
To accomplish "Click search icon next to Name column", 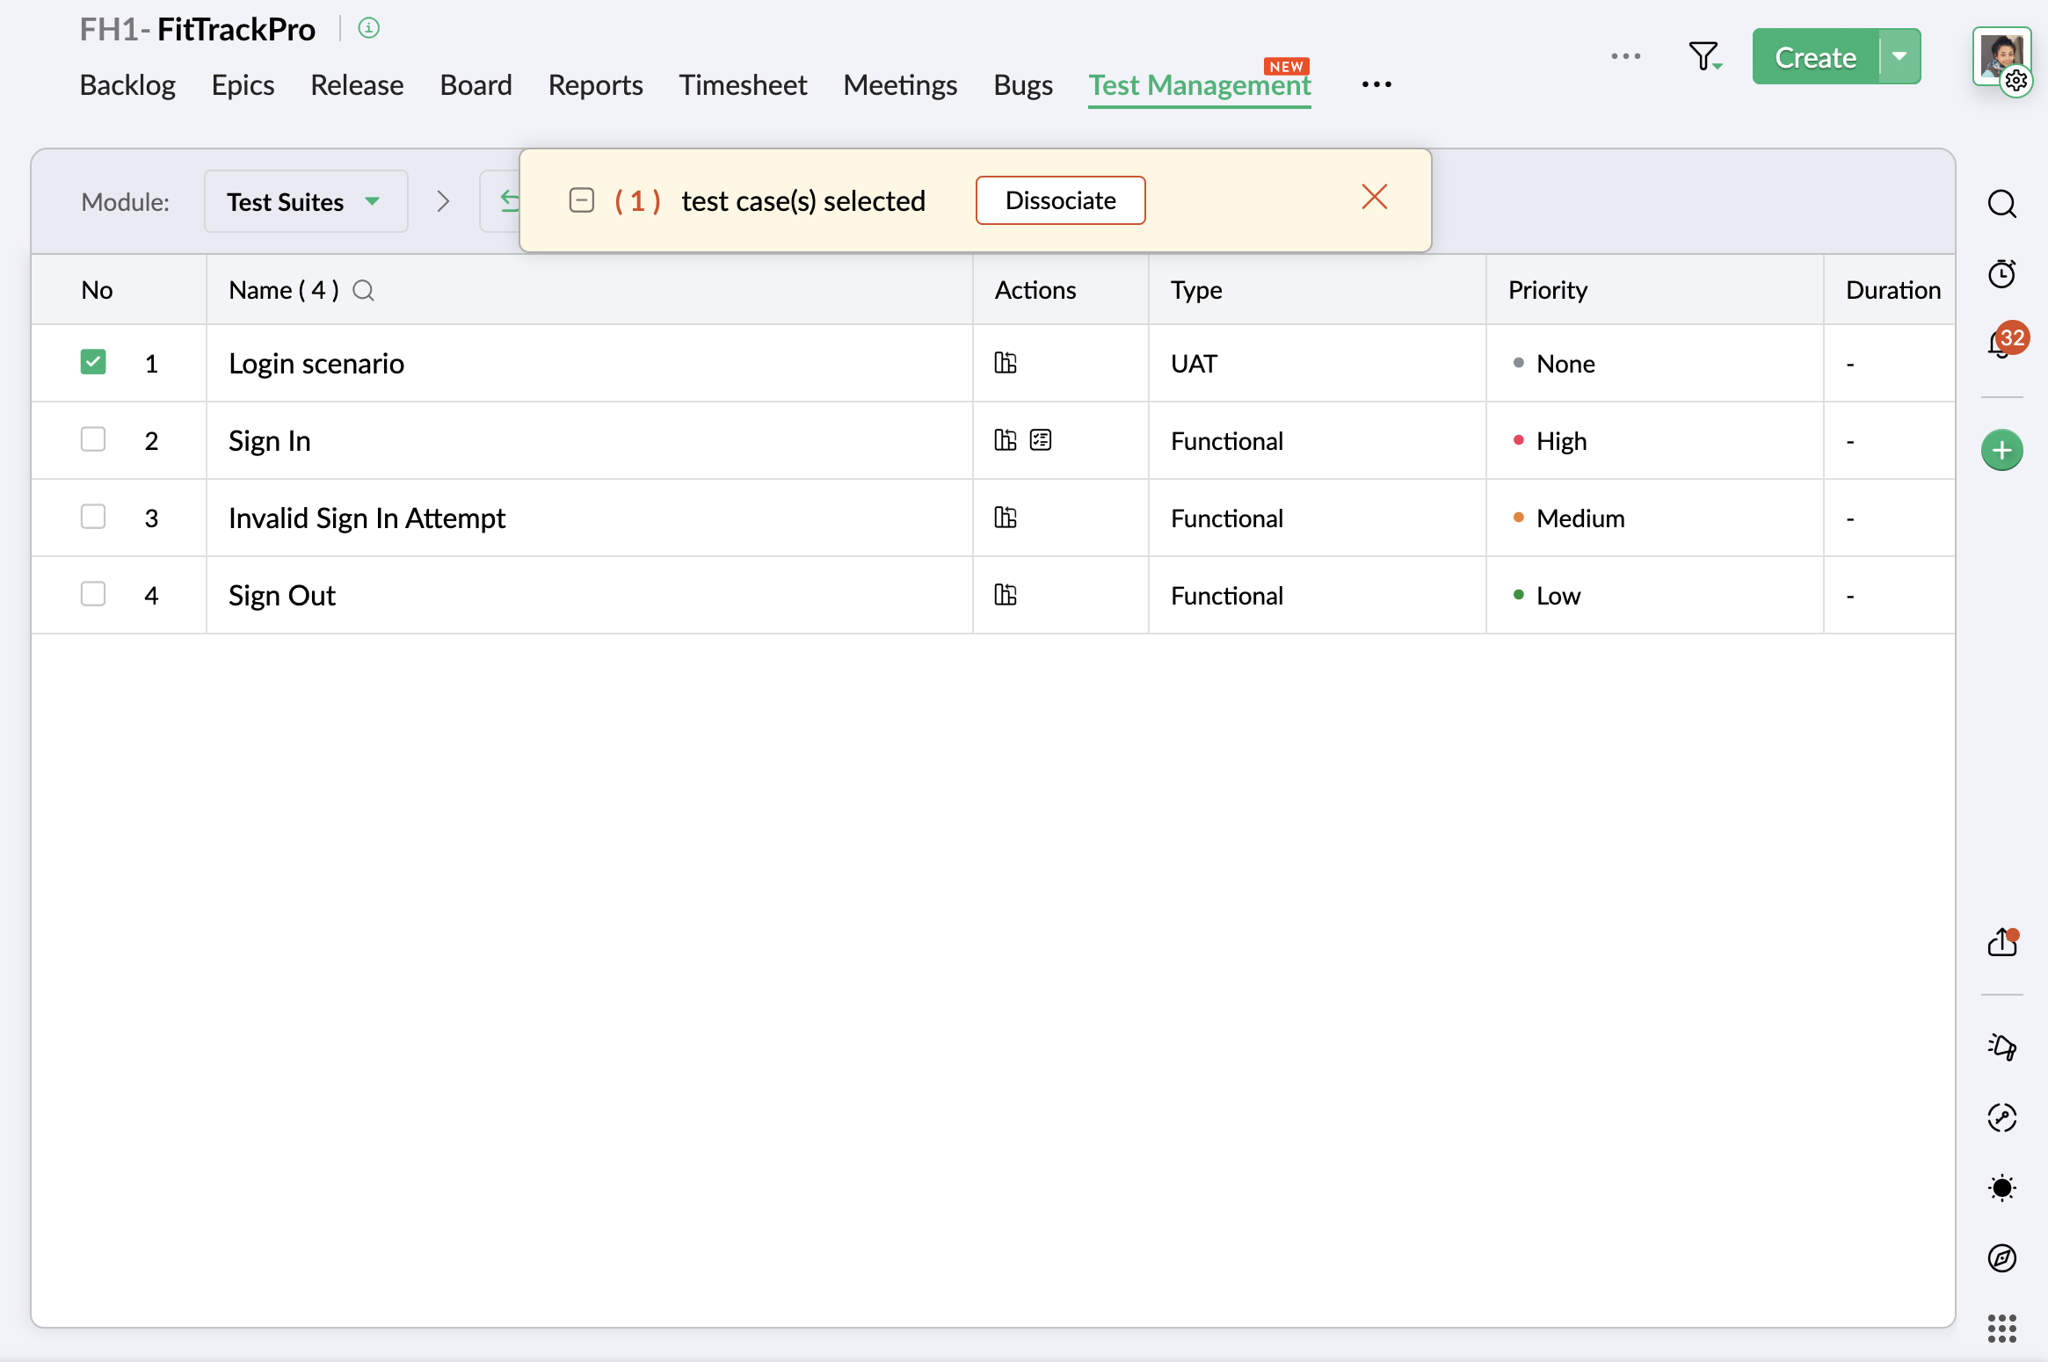I will [363, 291].
